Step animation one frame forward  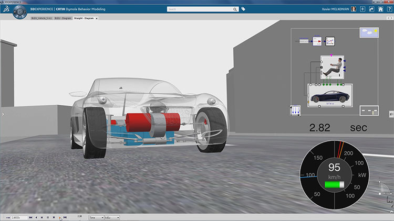tap(54, 217)
